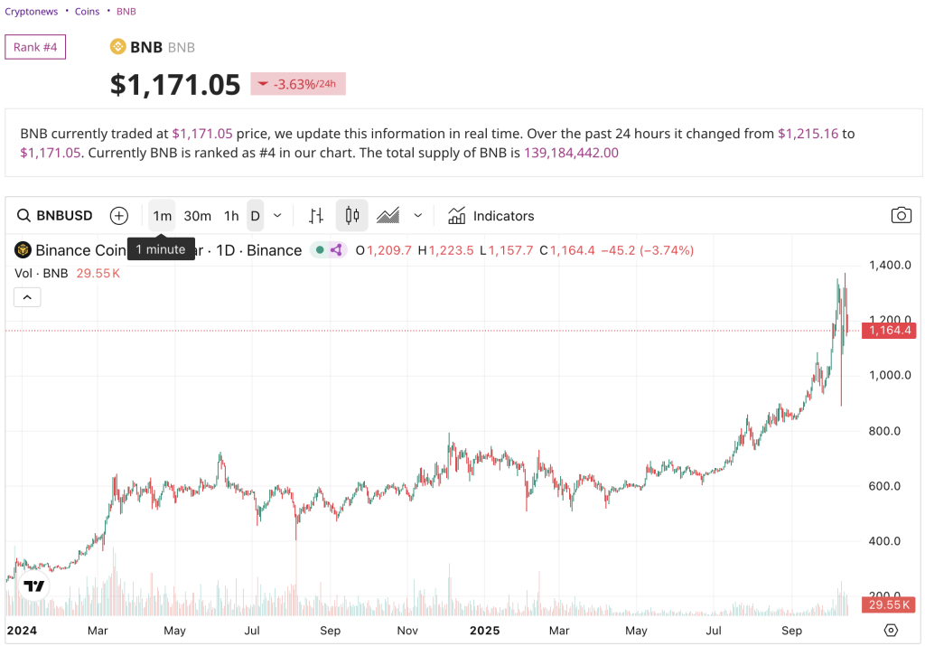Toggle the green status dot in the legend
Screen dimensions: 925x646
click(320, 250)
